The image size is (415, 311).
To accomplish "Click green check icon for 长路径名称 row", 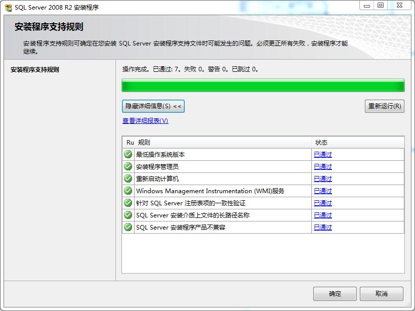I will tap(128, 215).
